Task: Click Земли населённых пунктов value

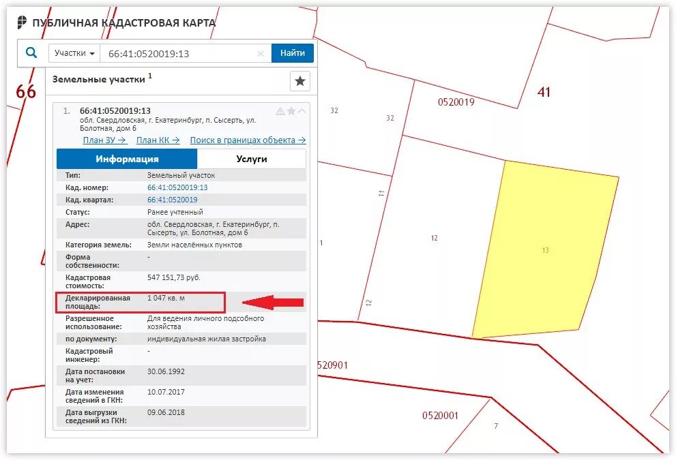Action: click(194, 245)
